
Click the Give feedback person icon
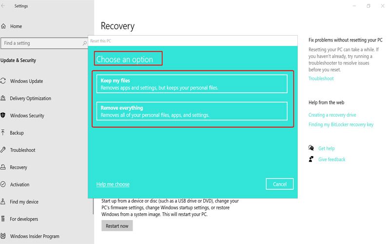[x=311, y=159]
